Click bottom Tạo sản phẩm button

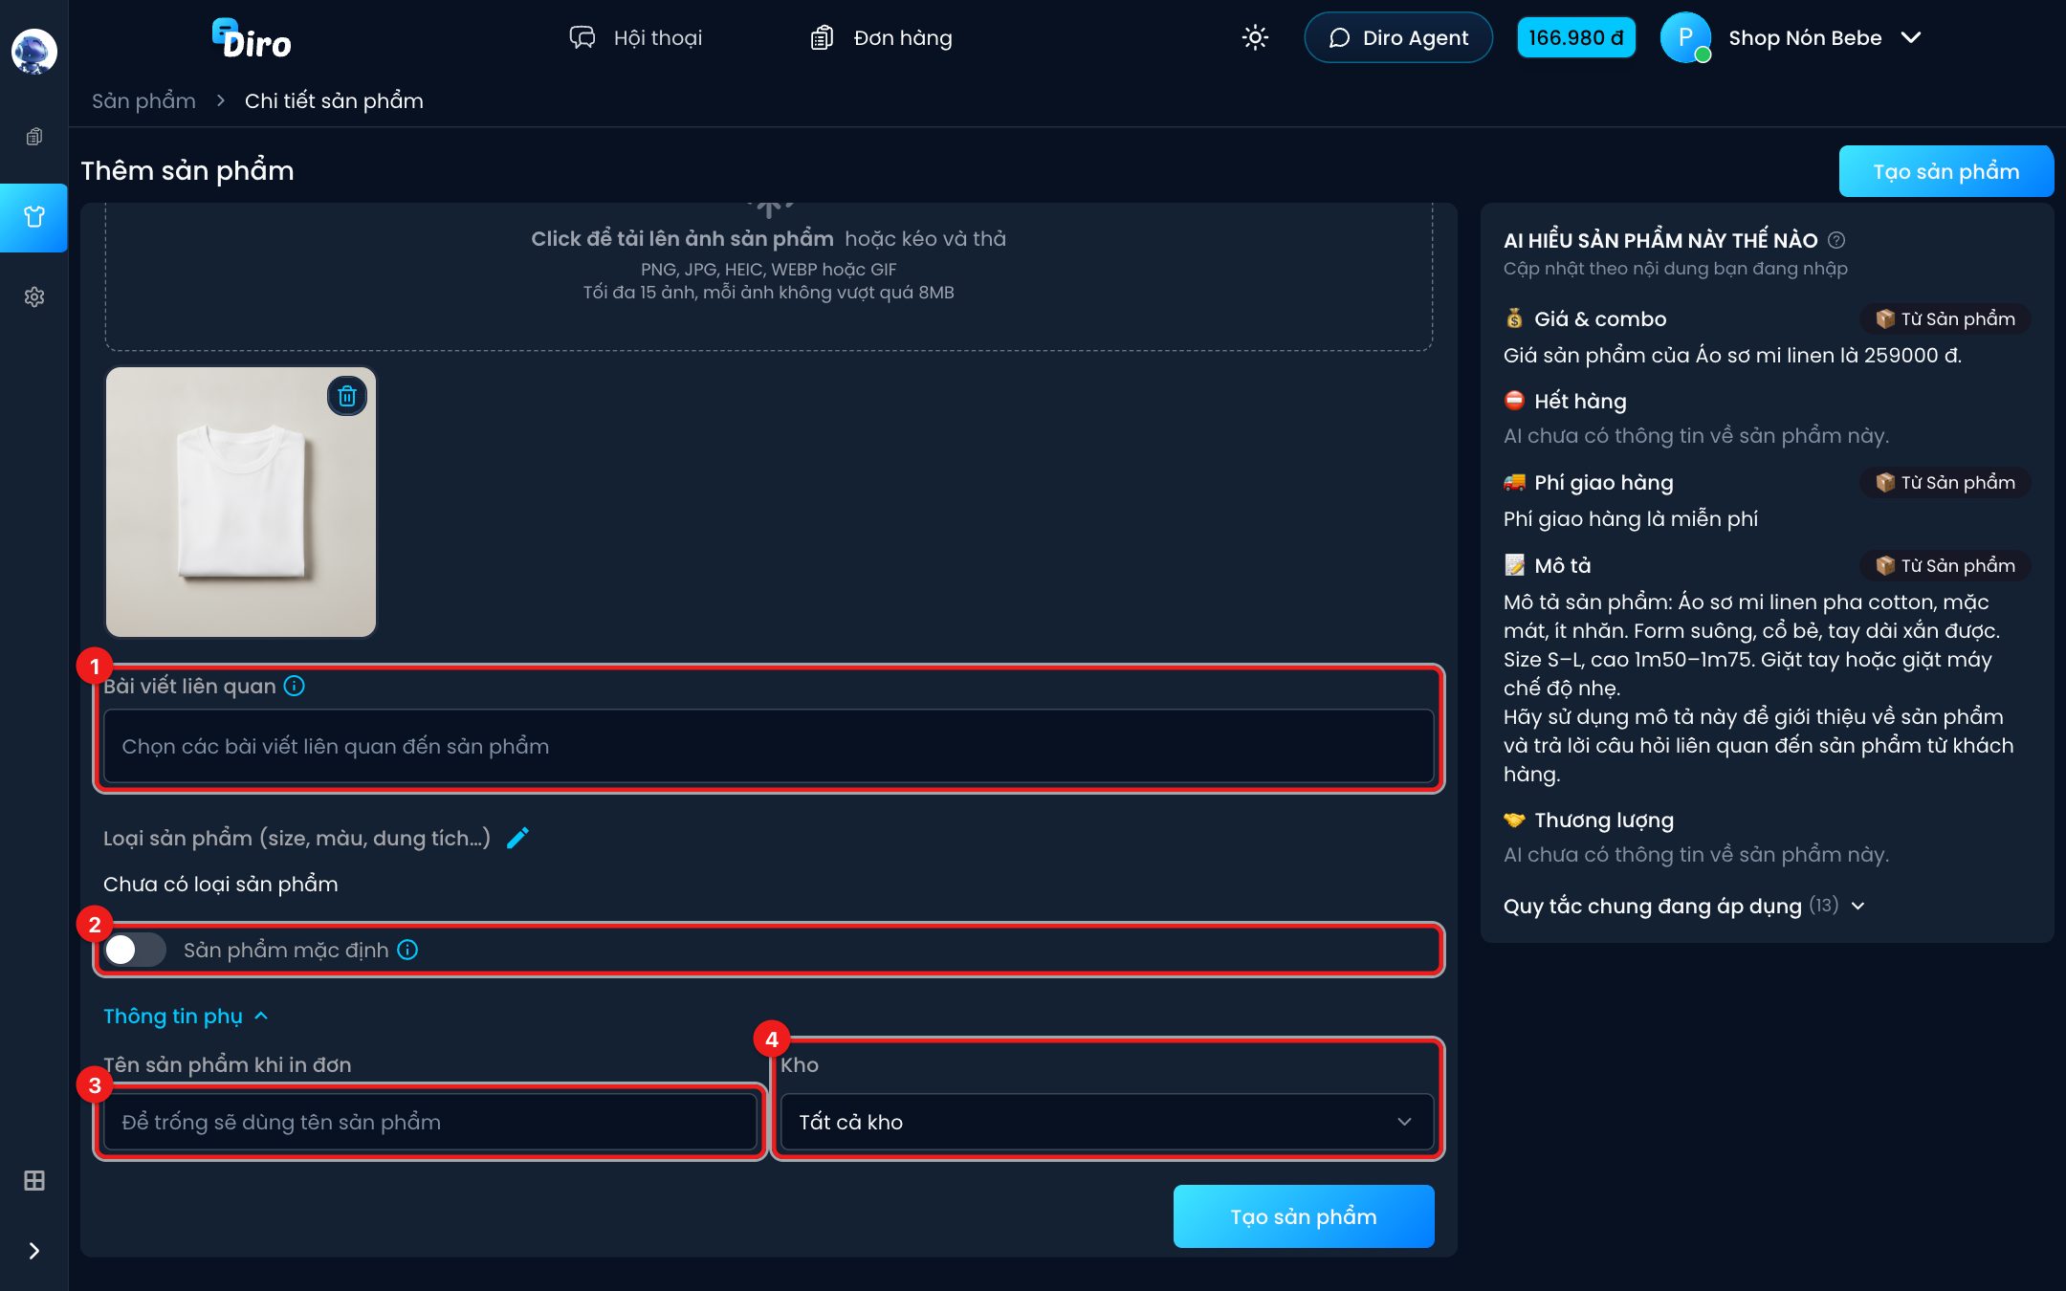[x=1304, y=1216]
